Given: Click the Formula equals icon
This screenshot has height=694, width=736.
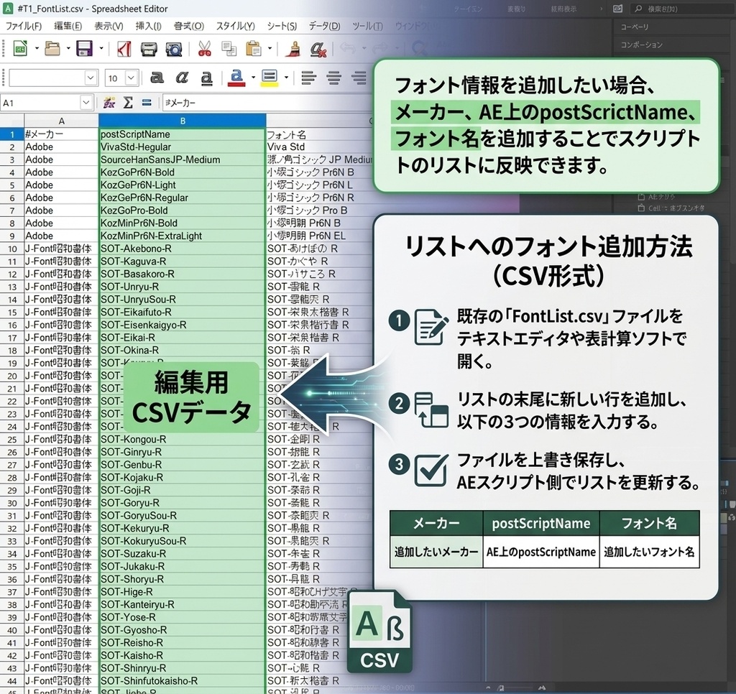Looking at the screenshot, I should [x=147, y=102].
